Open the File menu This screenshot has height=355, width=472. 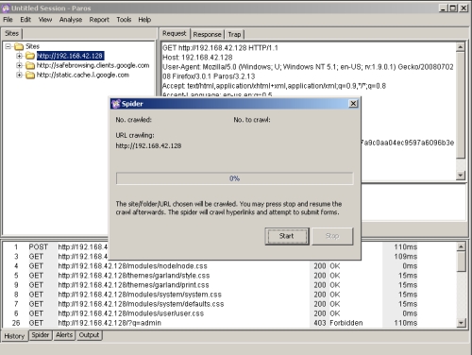point(8,20)
